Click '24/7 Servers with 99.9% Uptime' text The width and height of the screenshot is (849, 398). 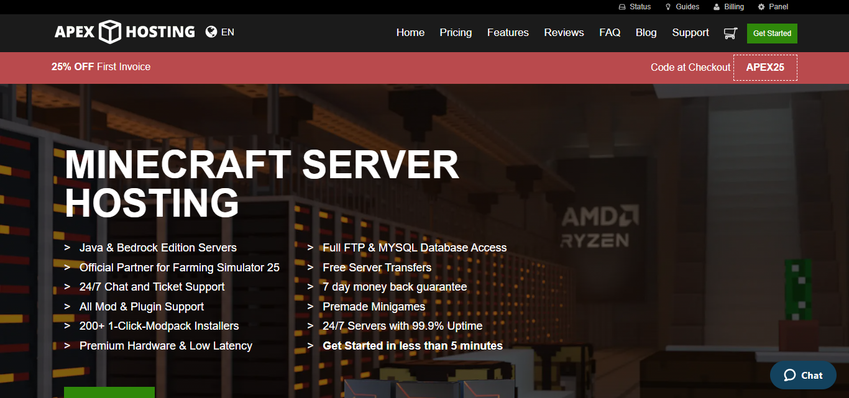[x=403, y=326]
